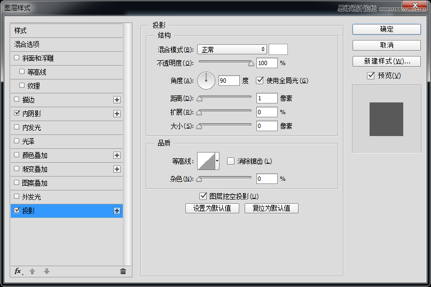
Task: Click the 距离 value field showing 1
Action: click(267, 98)
